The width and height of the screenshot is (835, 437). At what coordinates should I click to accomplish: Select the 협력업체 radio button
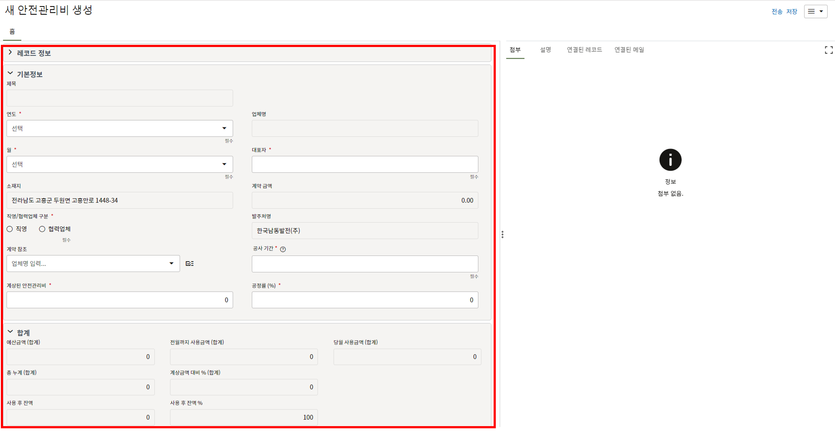point(42,229)
